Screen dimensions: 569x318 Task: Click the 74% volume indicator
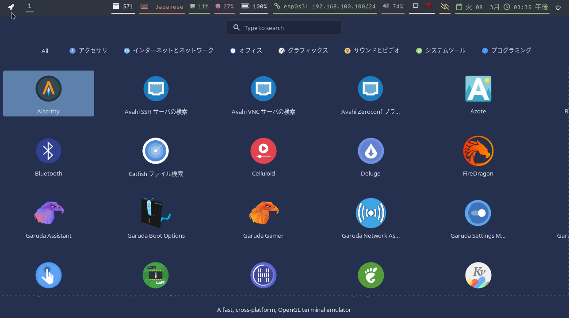[x=393, y=7]
